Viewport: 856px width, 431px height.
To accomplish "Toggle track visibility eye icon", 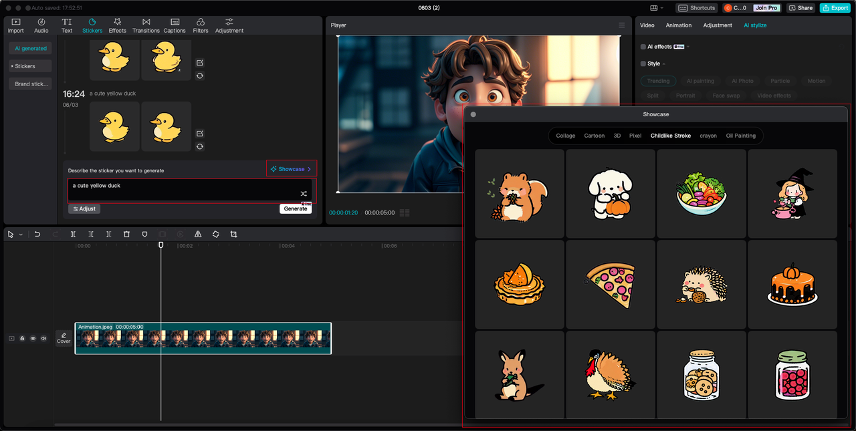I will [x=33, y=339].
